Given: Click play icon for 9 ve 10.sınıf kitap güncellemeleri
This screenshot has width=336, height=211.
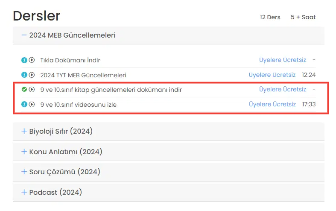Looking at the screenshot, I should 32,90.
